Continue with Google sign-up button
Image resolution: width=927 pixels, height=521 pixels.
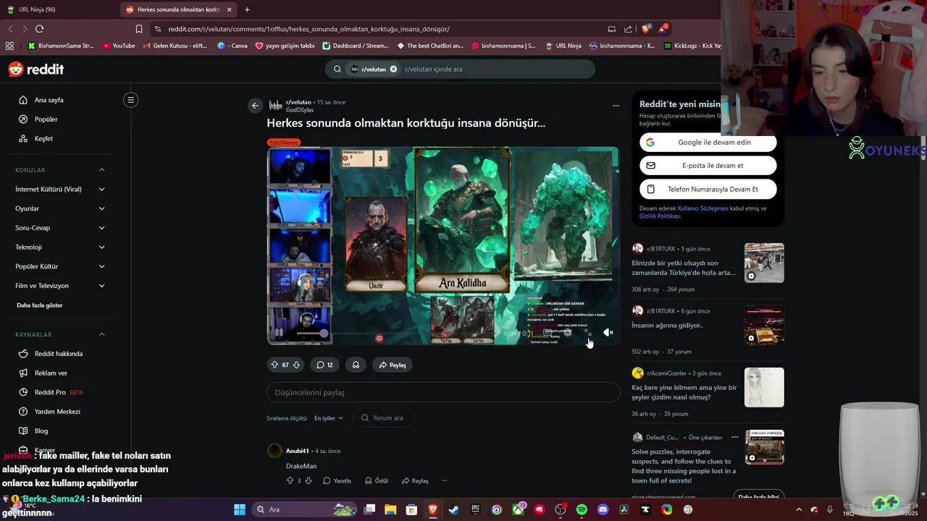pyautogui.click(x=708, y=143)
